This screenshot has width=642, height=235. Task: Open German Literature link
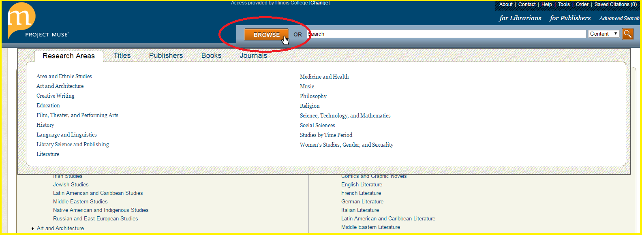(362, 201)
